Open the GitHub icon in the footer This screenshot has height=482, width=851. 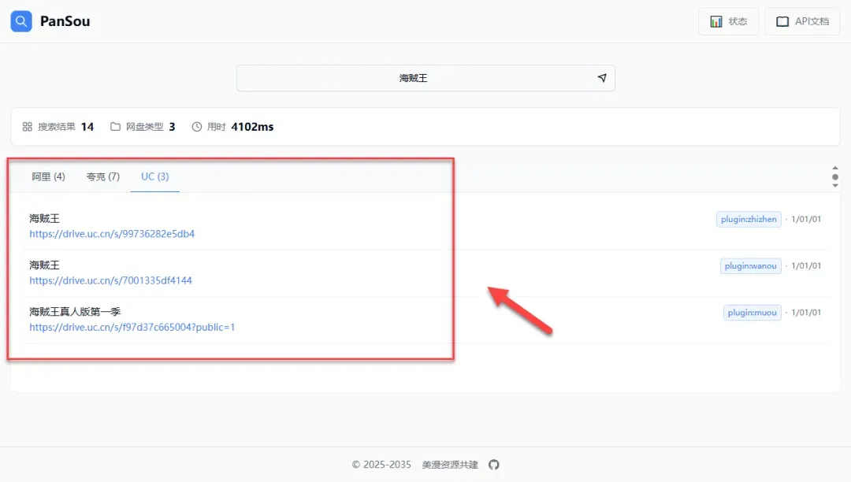(494, 465)
